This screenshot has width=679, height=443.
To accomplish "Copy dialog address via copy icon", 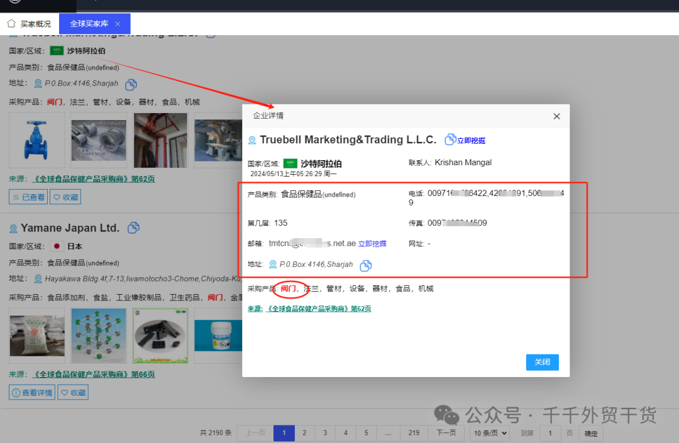I will click(366, 265).
